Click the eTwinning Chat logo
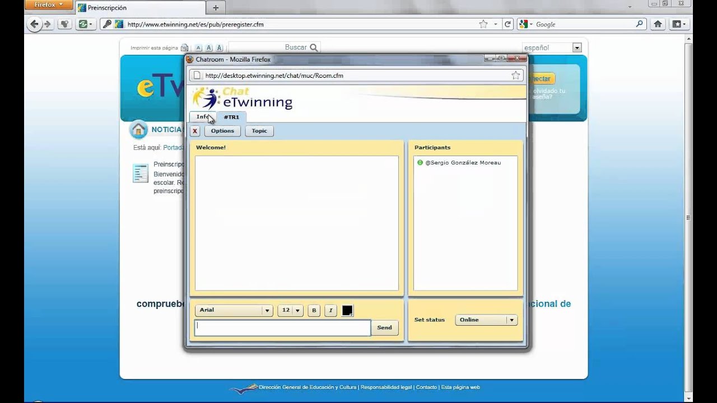Screen dimensions: 717x403 tap(242, 98)
